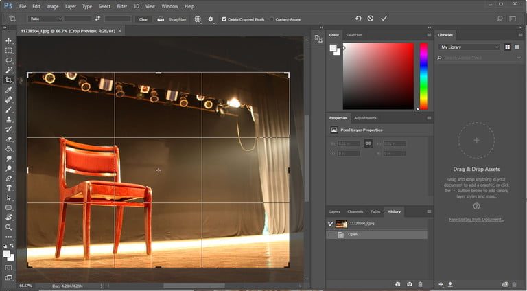Expand the My Library dropdown
Viewport: 527px width, 291px height.
(469, 47)
